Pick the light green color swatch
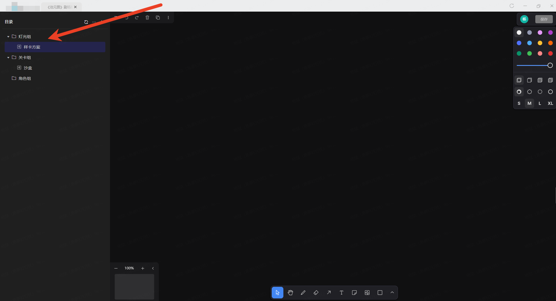The width and height of the screenshot is (556, 301). click(530, 53)
